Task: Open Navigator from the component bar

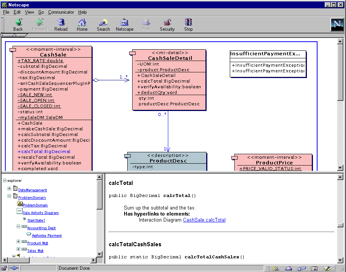Action: tap(276, 268)
